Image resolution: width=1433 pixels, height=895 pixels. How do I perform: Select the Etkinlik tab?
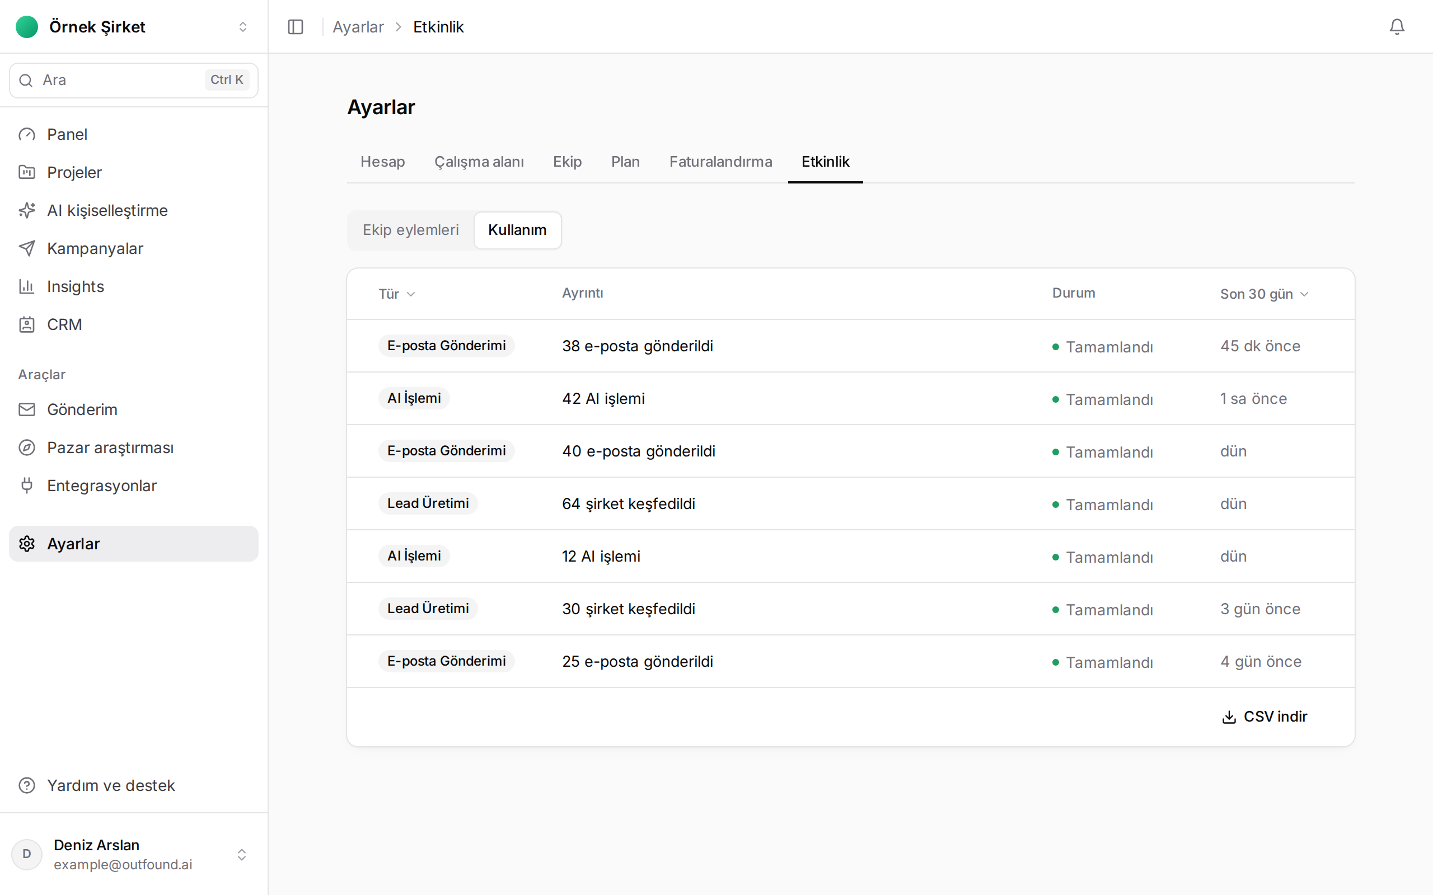(x=825, y=162)
